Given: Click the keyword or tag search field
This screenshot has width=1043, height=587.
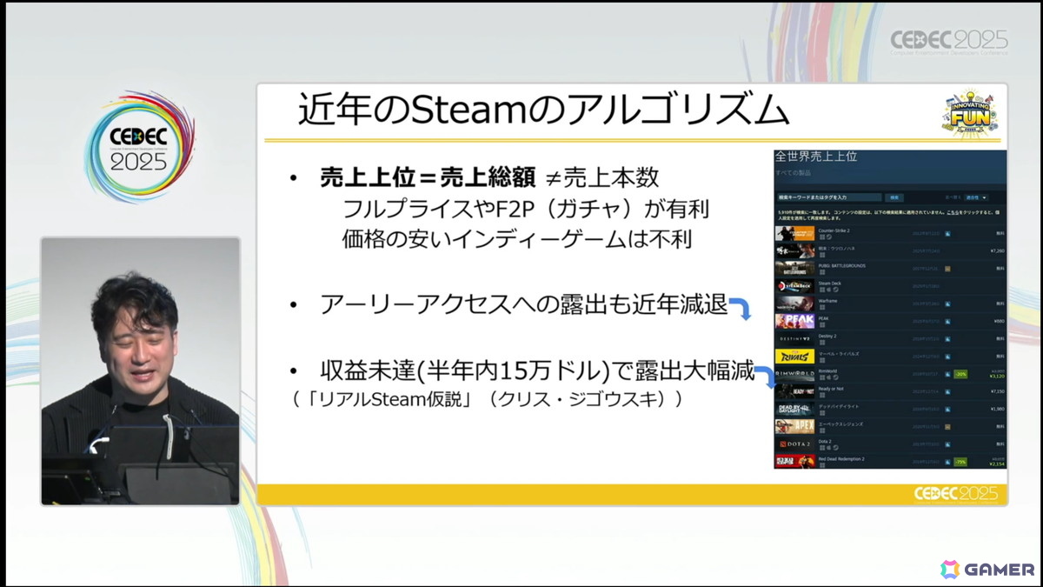Looking at the screenshot, I should 829,197.
